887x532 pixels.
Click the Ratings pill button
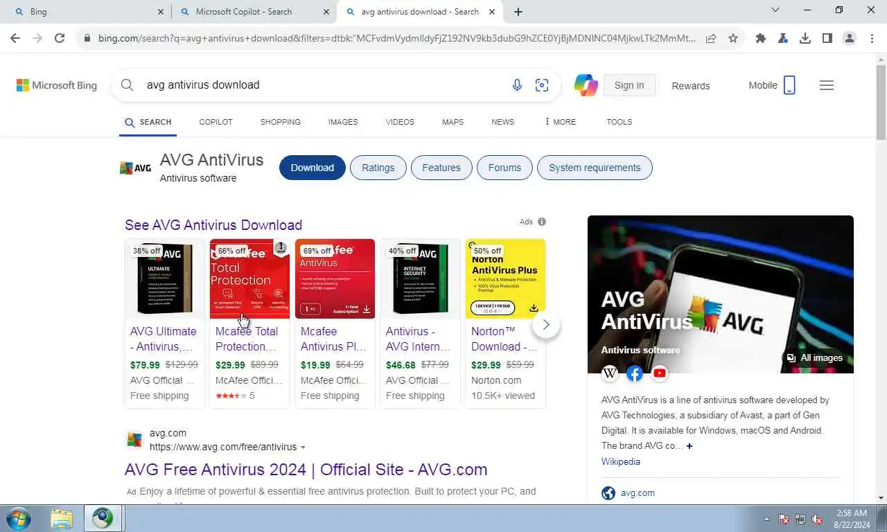point(378,168)
